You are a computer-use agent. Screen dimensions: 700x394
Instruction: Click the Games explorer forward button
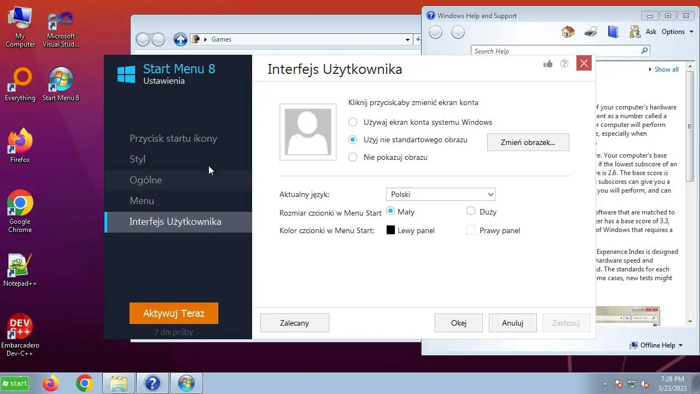point(158,39)
